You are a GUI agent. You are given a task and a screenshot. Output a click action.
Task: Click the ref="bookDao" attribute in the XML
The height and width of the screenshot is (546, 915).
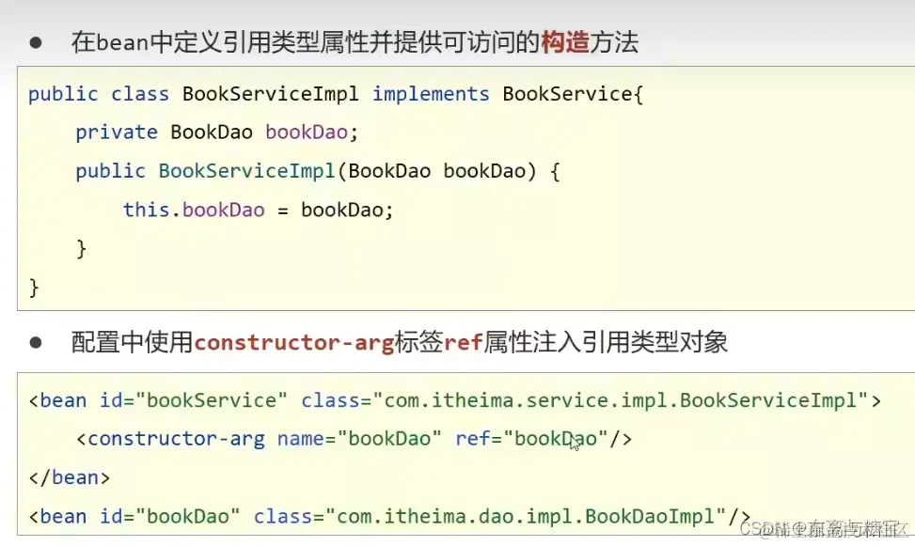point(531,439)
